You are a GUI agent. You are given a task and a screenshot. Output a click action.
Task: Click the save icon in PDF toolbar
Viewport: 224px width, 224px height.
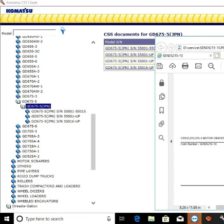(x=160, y=66)
